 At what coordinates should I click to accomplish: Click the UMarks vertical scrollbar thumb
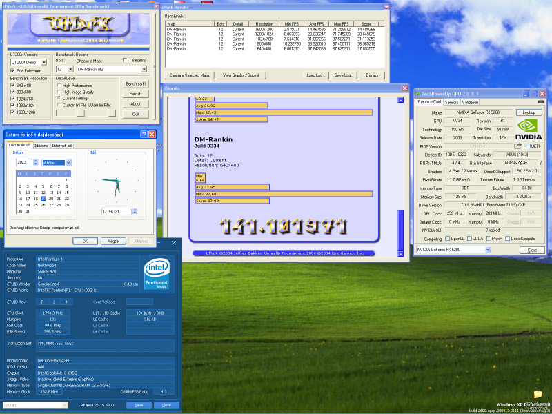[x=400, y=229]
